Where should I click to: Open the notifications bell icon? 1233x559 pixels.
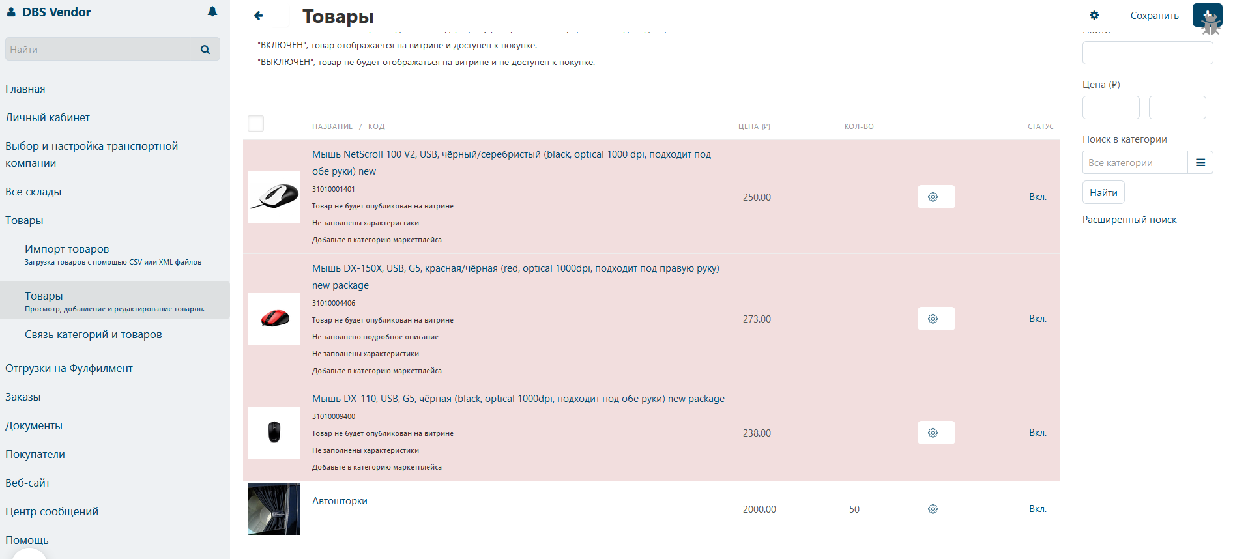[212, 12]
